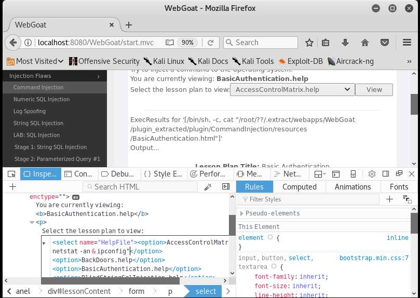The image size is (420, 298).
Task: Click the browser Search box
Action: coord(261,43)
